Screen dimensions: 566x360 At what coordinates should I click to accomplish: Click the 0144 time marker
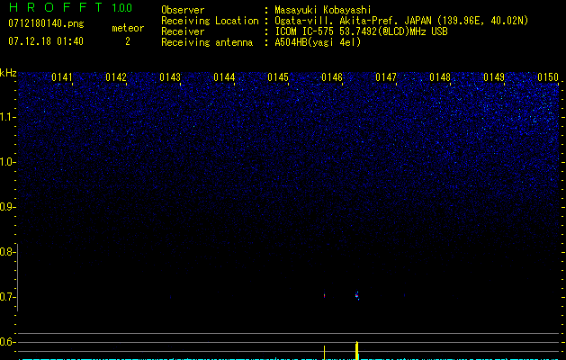[x=224, y=77]
